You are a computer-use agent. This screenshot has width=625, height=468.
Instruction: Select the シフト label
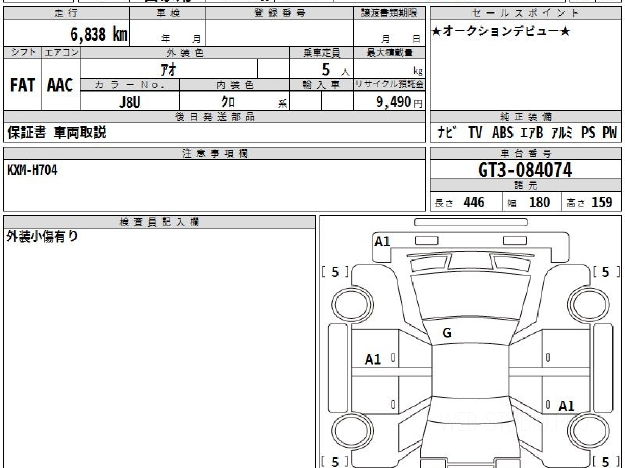coord(22,53)
